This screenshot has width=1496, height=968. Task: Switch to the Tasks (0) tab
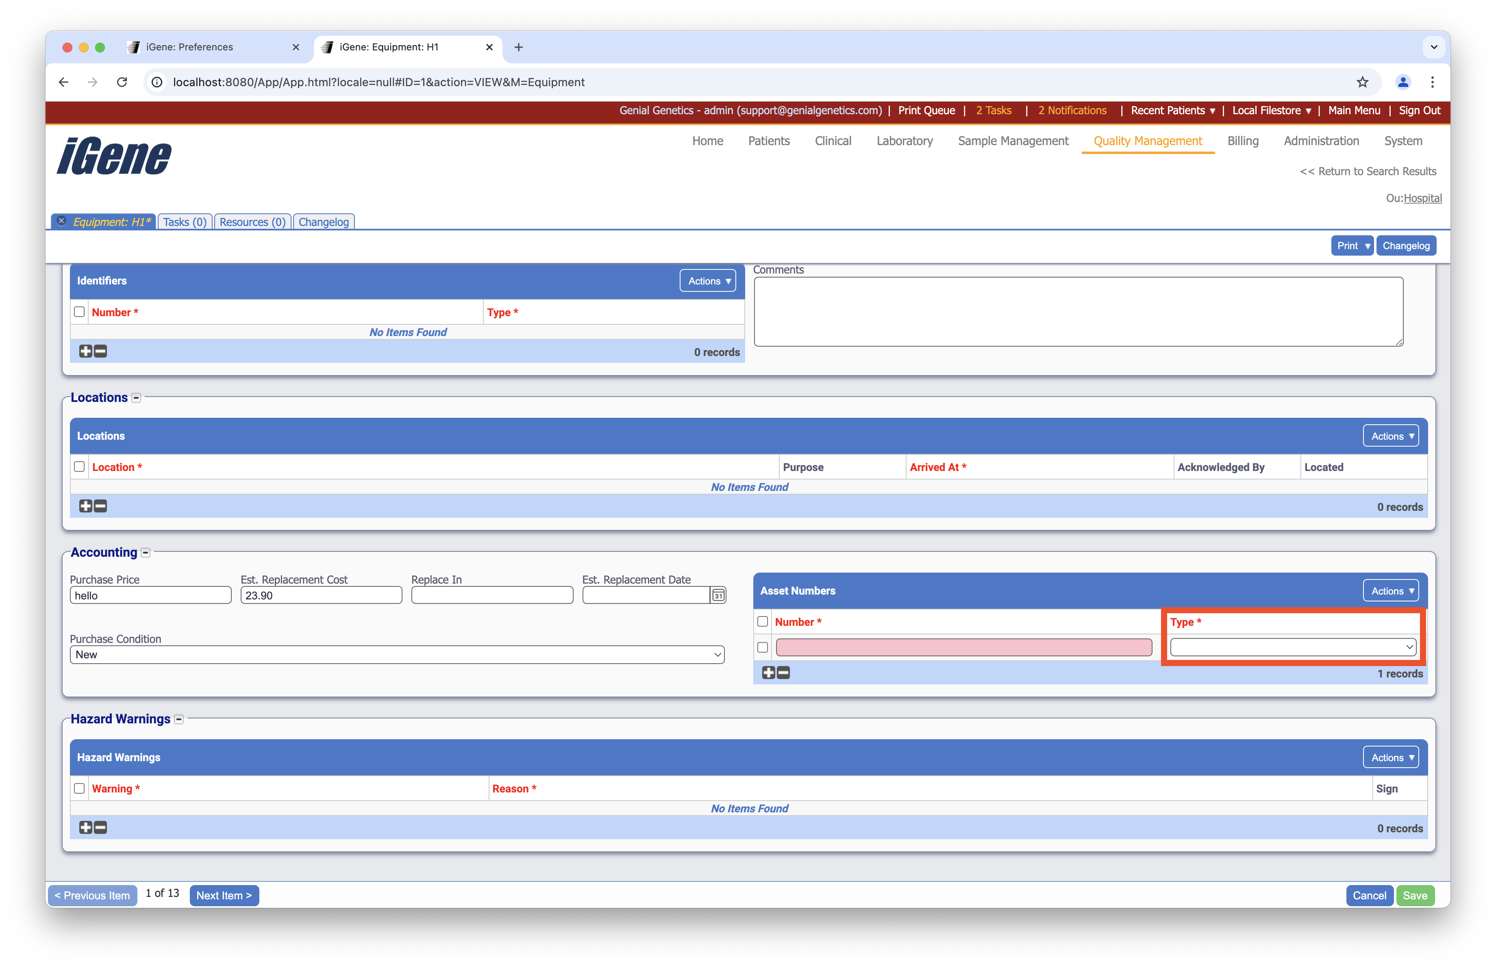185,222
